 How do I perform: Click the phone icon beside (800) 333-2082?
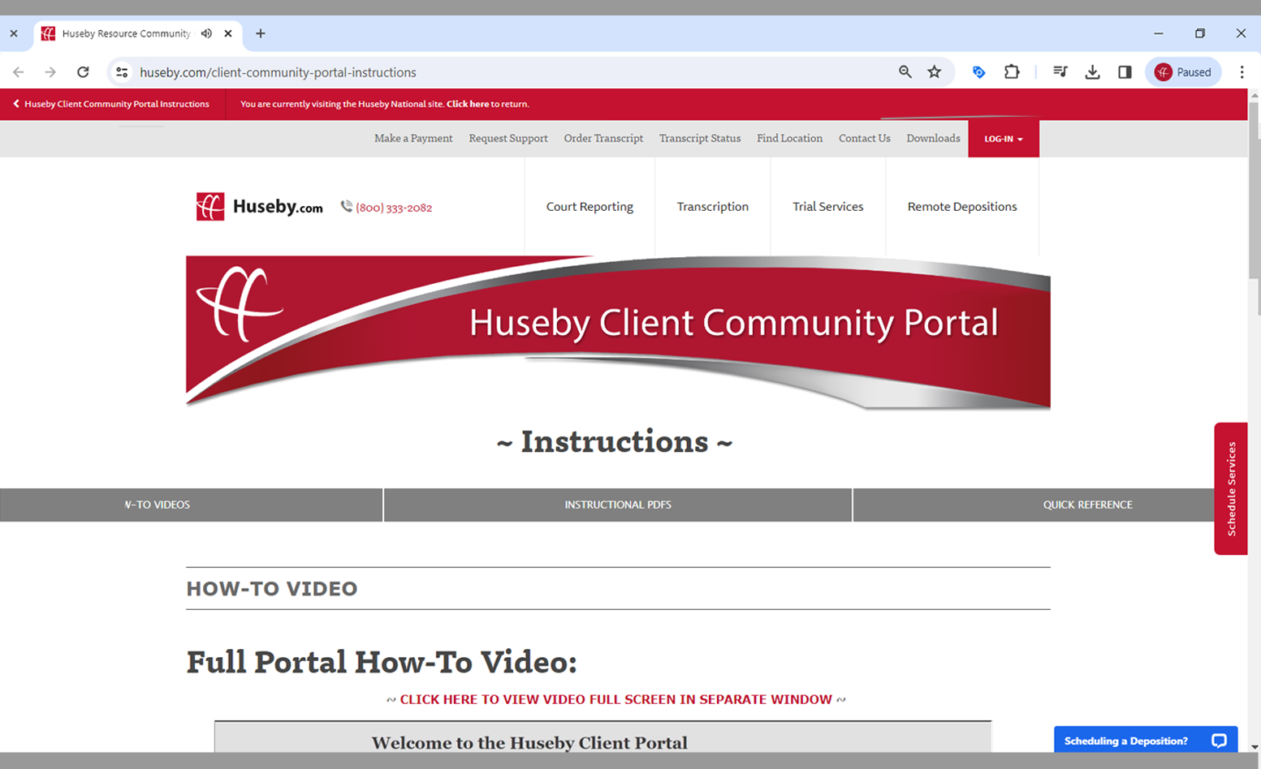pos(347,207)
